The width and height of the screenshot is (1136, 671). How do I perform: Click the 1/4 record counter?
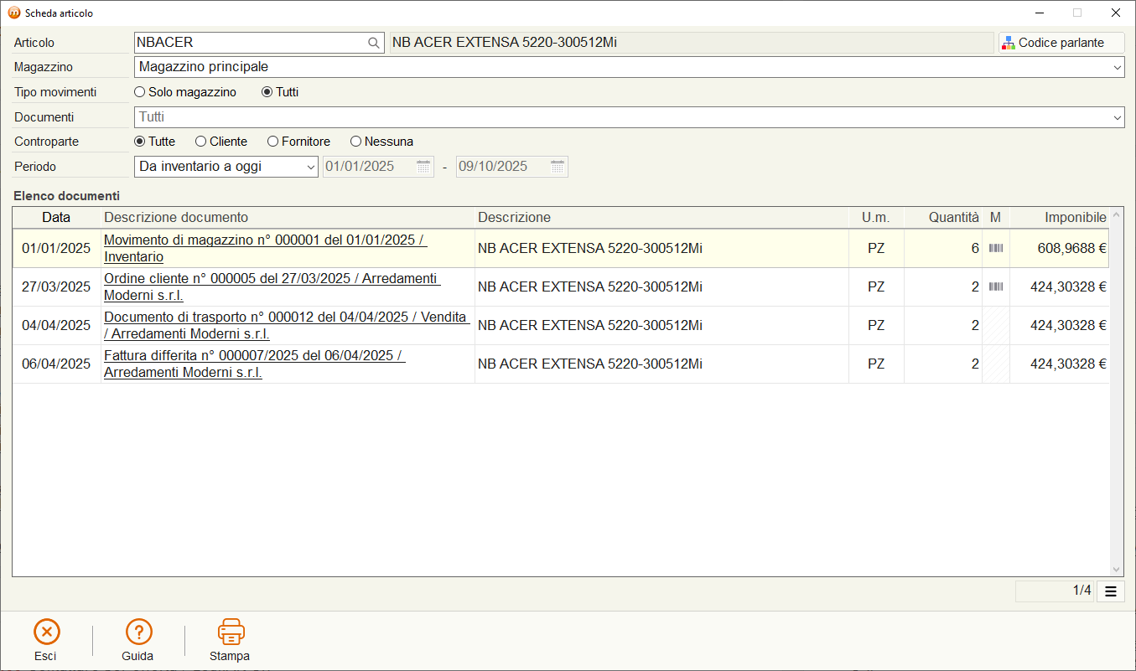click(x=1055, y=591)
